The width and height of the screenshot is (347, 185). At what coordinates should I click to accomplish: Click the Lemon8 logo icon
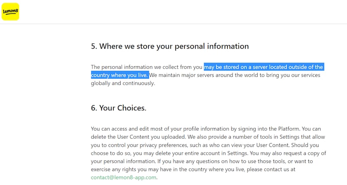click(x=10, y=12)
